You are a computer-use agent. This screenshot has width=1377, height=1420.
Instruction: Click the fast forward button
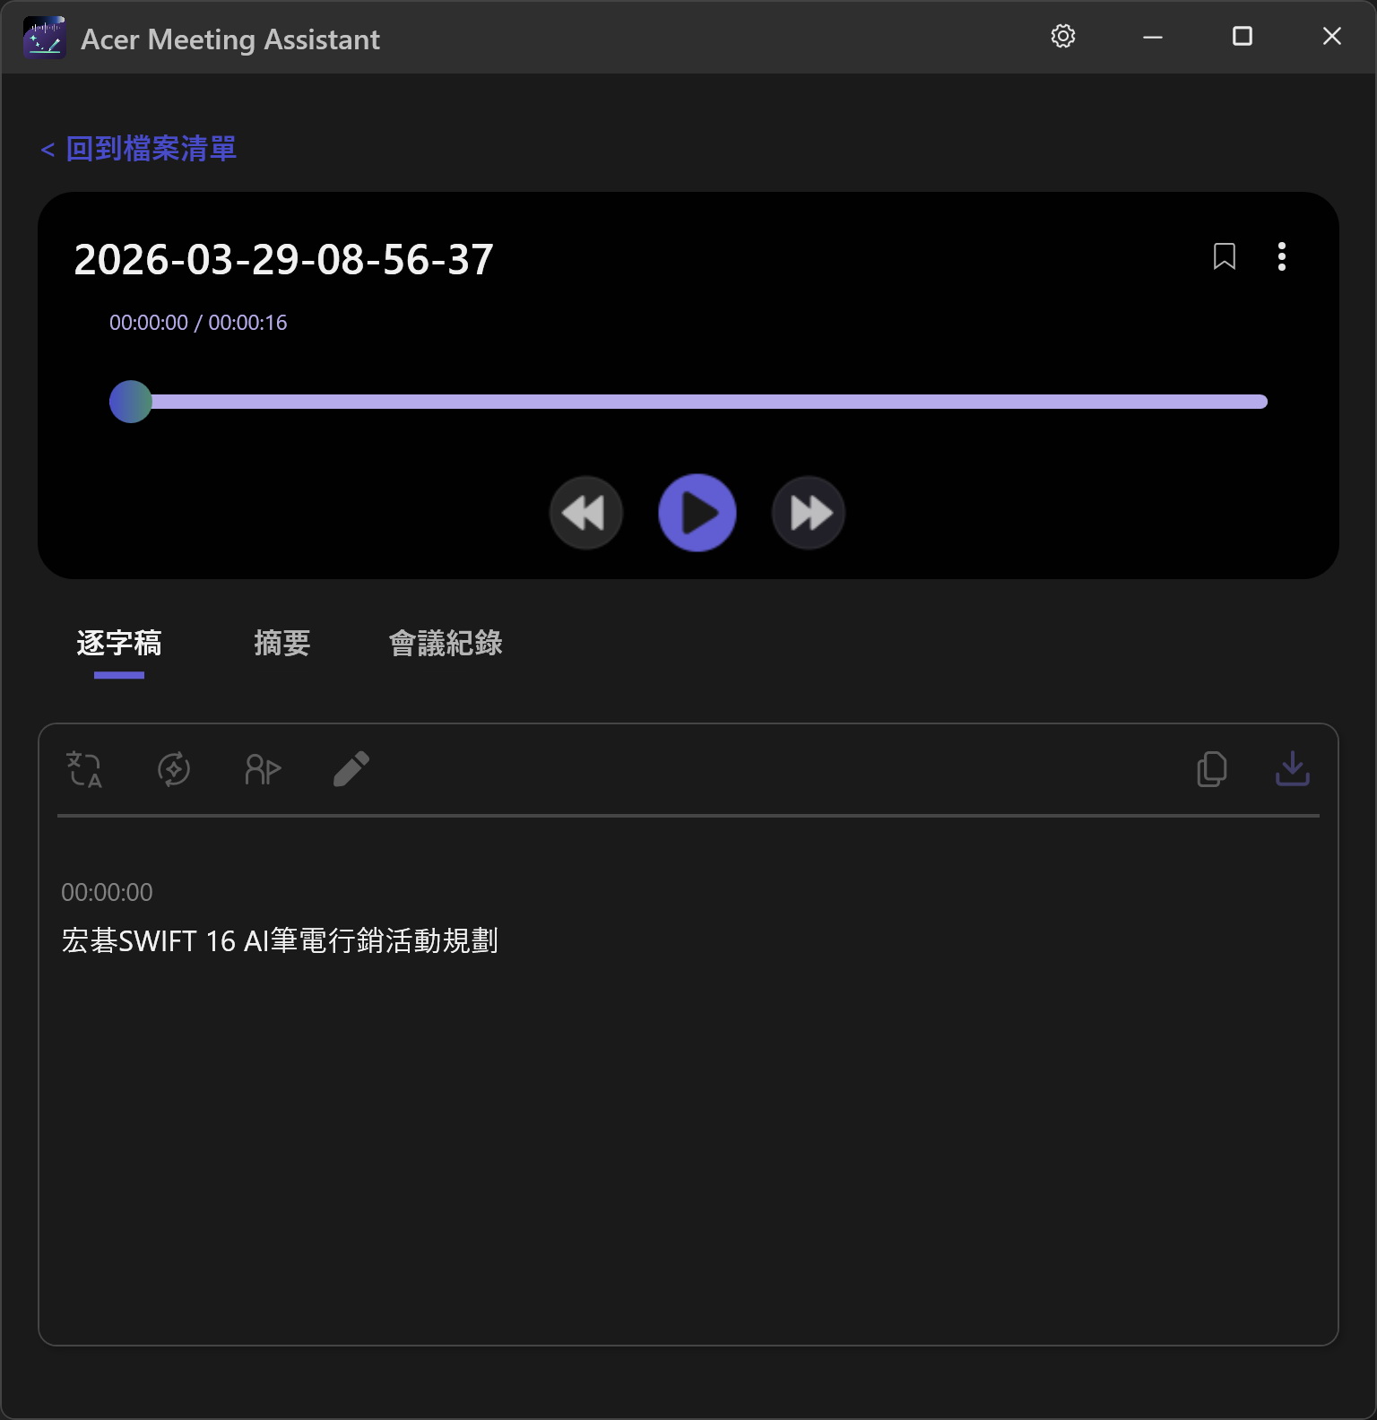pyautogui.click(x=809, y=513)
